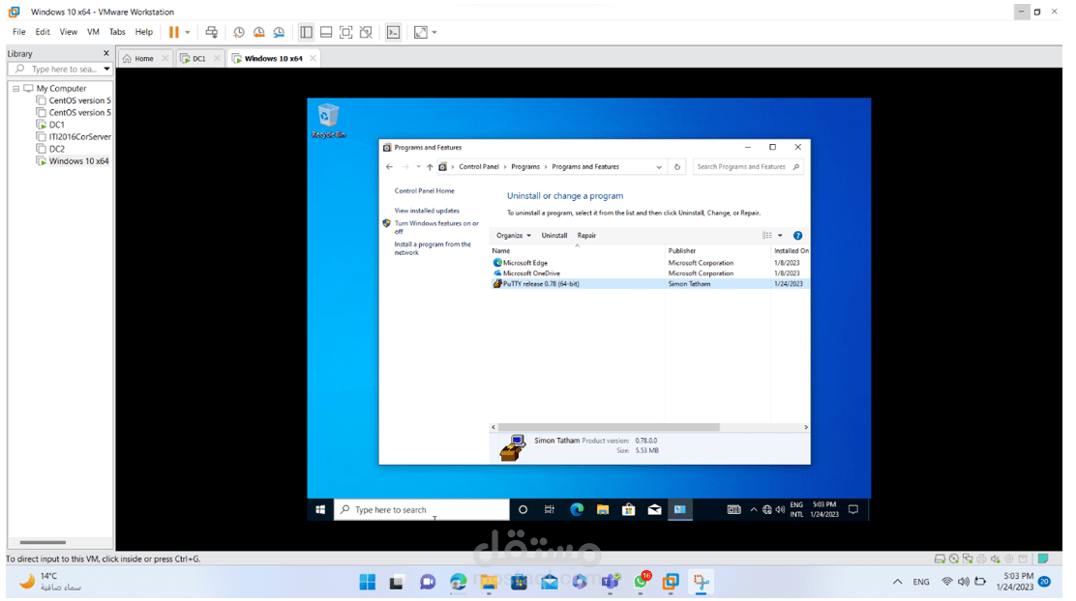This screenshot has height=601, width=1076.
Task: Toggle the library sidebar view icon
Action: 306,32
